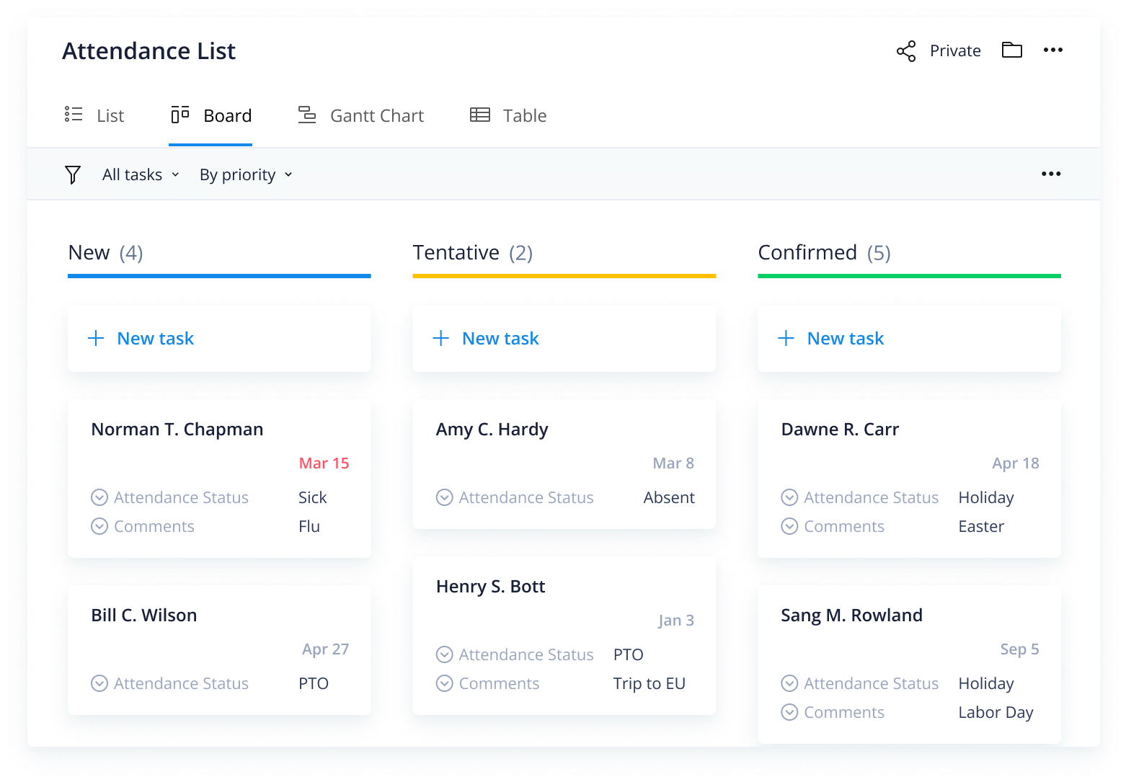Switch to the Gantt Chart tab
The width and height of the screenshot is (1126, 782).
pyautogui.click(x=361, y=115)
